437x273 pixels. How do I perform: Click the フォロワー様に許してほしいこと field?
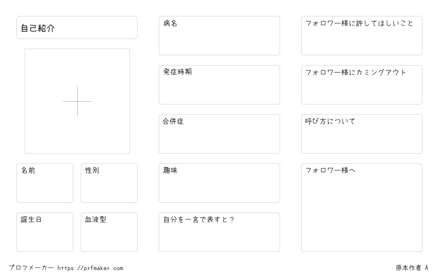point(362,36)
